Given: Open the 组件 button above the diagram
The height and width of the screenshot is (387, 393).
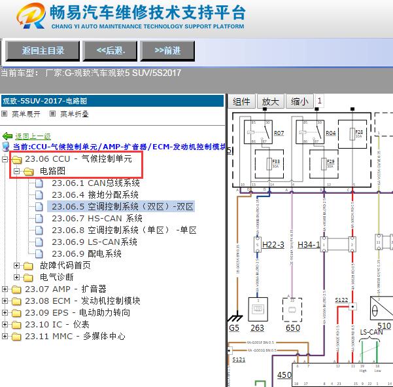Looking at the screenshot, I should point(241,101).
